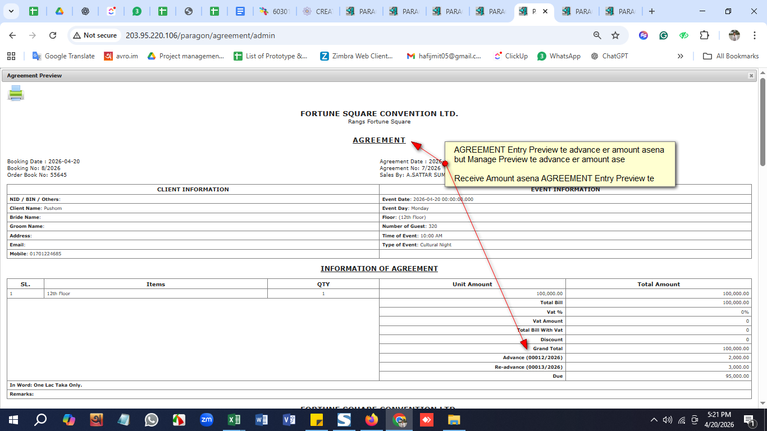Image resolution: width=767 pixels, height=431 pixels.
Task: Open Visio from the taskbar
Action: (289, 420)
